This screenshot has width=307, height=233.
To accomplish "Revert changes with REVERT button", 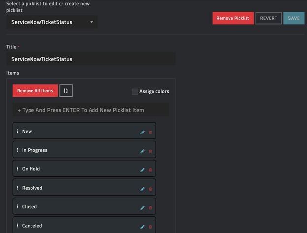I will [269, 18].
